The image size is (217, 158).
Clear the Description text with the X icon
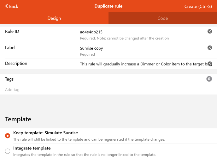click(x=209, y=64)
